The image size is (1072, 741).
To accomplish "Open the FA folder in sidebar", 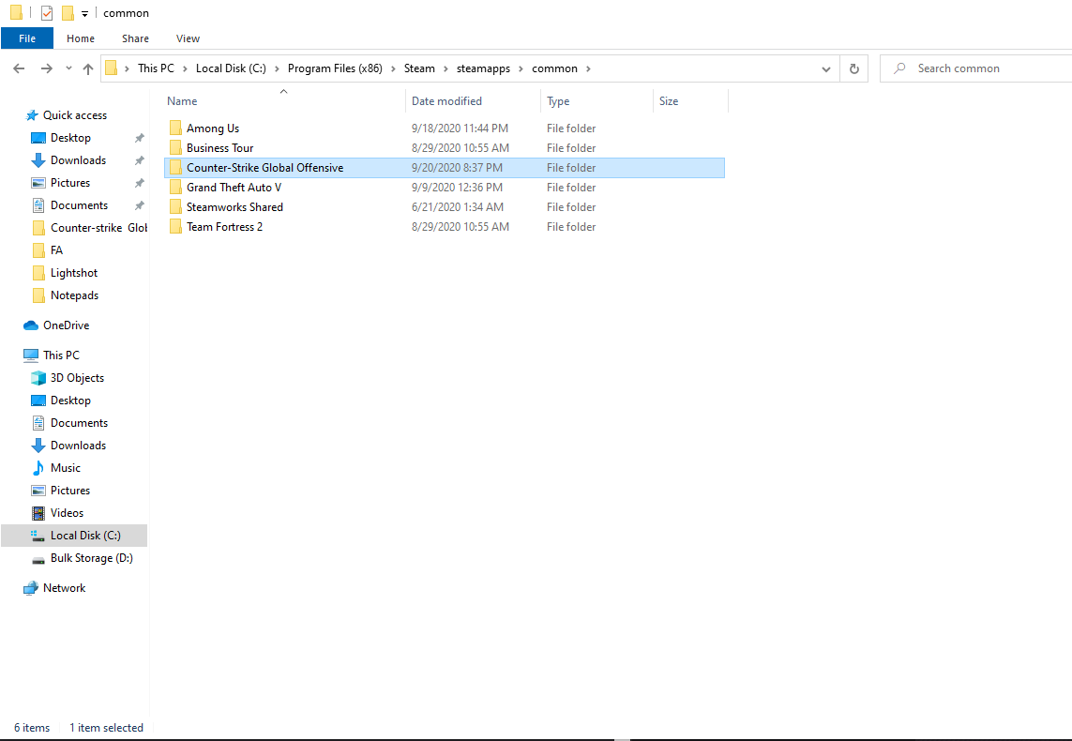I will [x=56, y=250].
